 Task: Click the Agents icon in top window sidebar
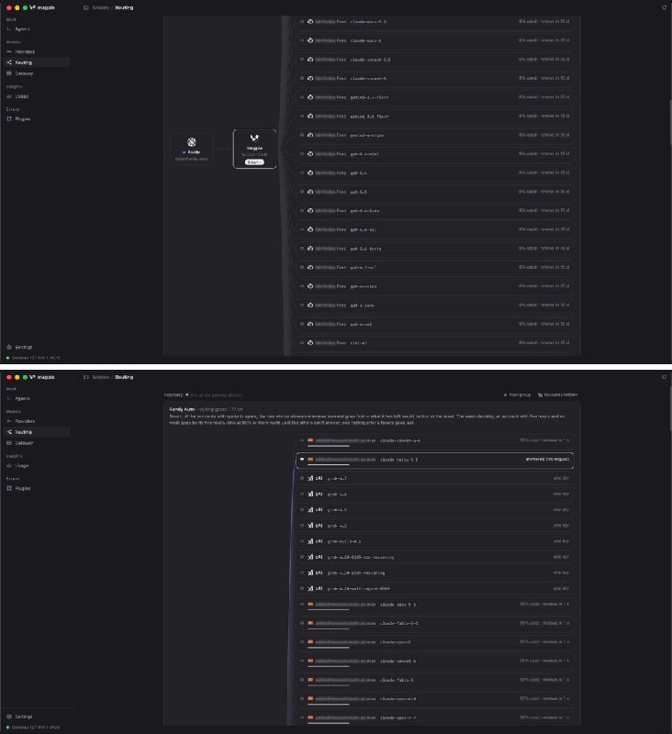pos(9,29)
